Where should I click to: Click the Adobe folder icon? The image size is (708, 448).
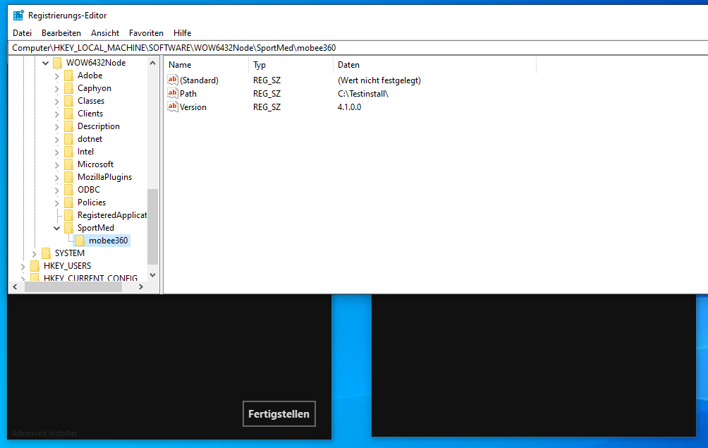click(x=68, y=75)
